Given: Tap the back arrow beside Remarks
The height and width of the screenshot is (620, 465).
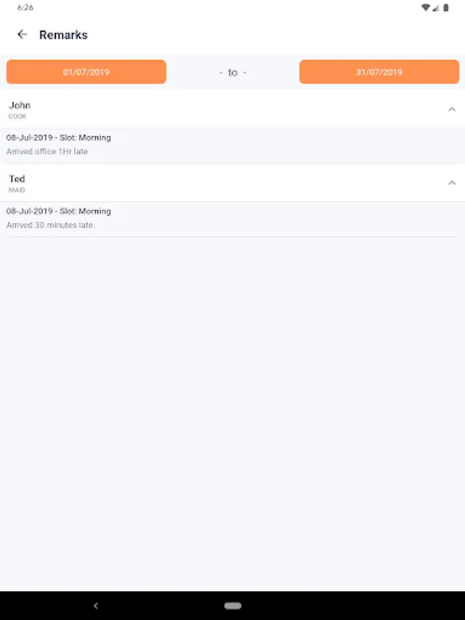Looking at the screenshot, I should (22, 34).
